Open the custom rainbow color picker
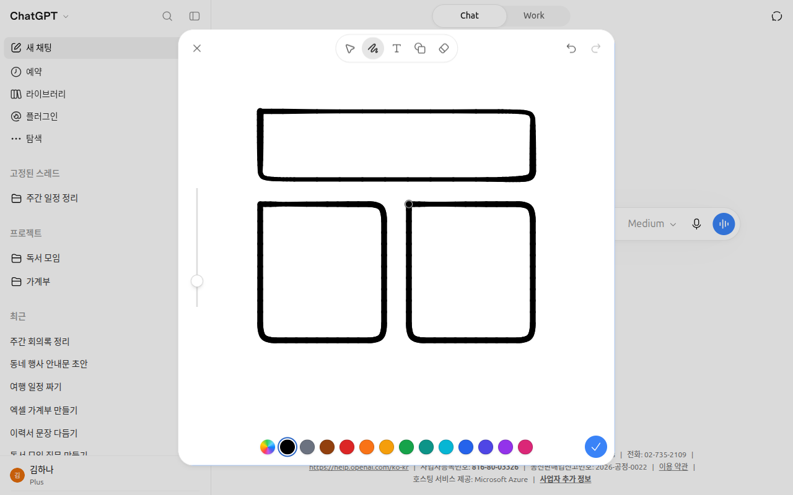The height and width of the screenshot is (495, 793). click(x=268, y=447)
